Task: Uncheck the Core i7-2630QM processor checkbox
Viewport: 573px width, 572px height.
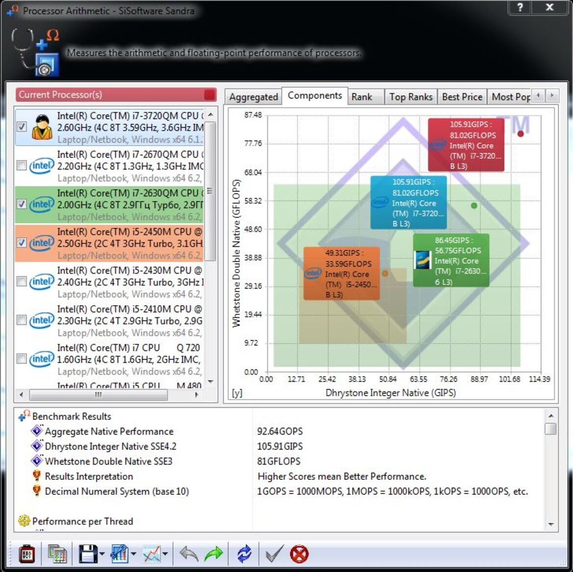Action: coord(22,204)
